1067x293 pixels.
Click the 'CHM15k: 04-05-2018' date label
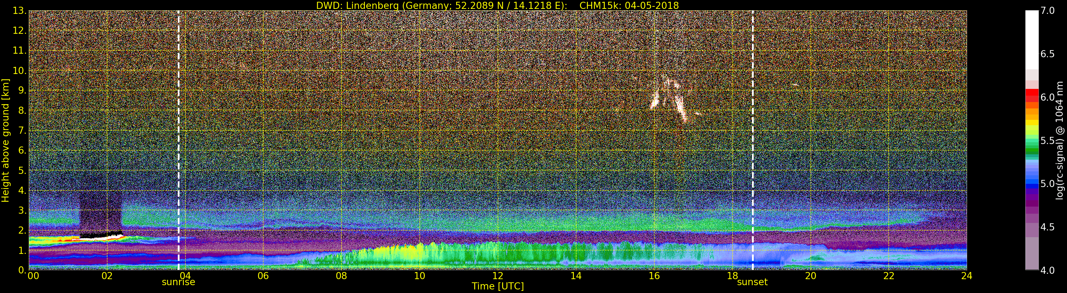[x=629, y=5]
